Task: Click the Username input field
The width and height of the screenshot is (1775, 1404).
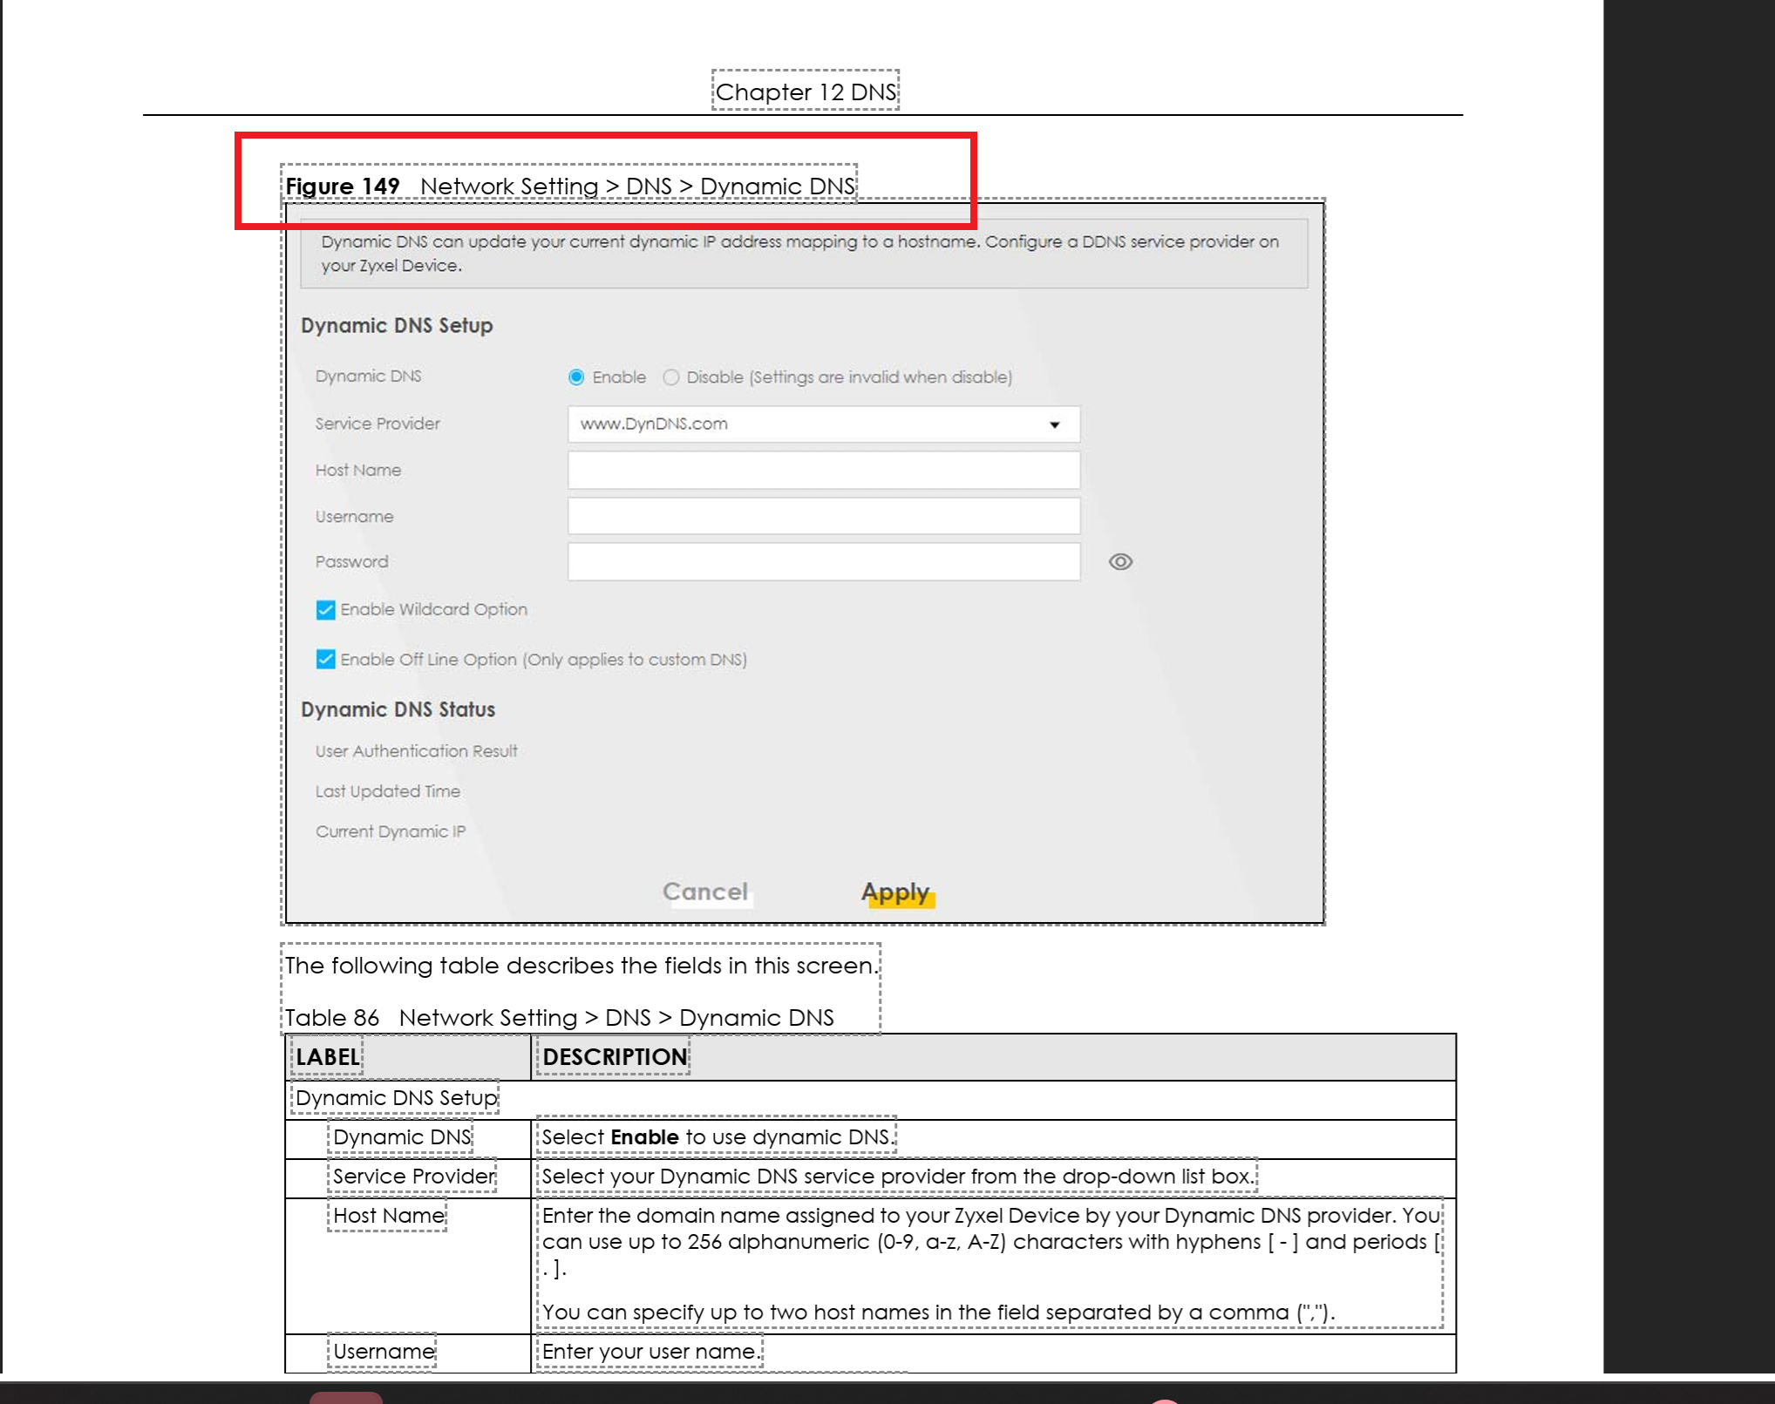Action: coord(823,517)
